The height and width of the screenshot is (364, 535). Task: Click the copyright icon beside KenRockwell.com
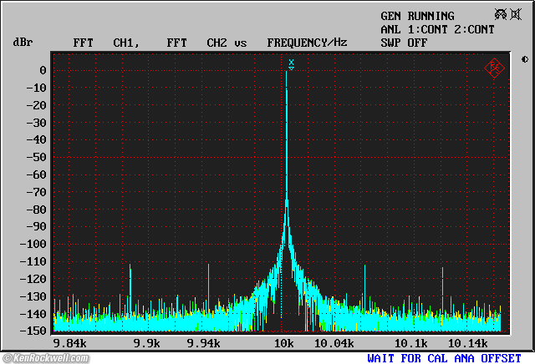pyautogui.click(x=8, y=358)
